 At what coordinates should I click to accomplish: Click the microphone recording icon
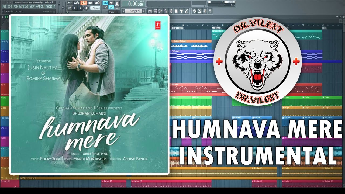pos(205,11)
